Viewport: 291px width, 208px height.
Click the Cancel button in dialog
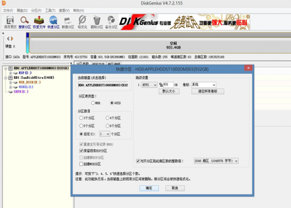click(x=175, y=188)
